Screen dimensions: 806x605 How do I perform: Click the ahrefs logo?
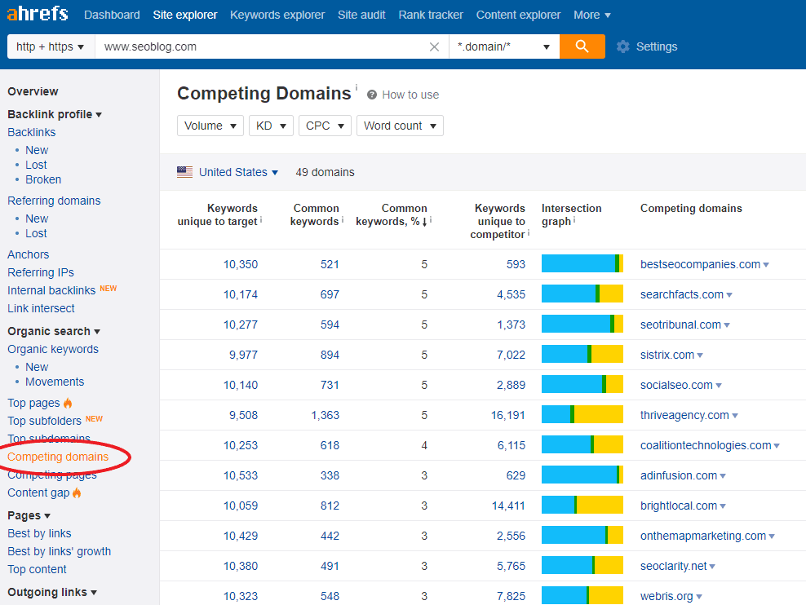[37, 13]
